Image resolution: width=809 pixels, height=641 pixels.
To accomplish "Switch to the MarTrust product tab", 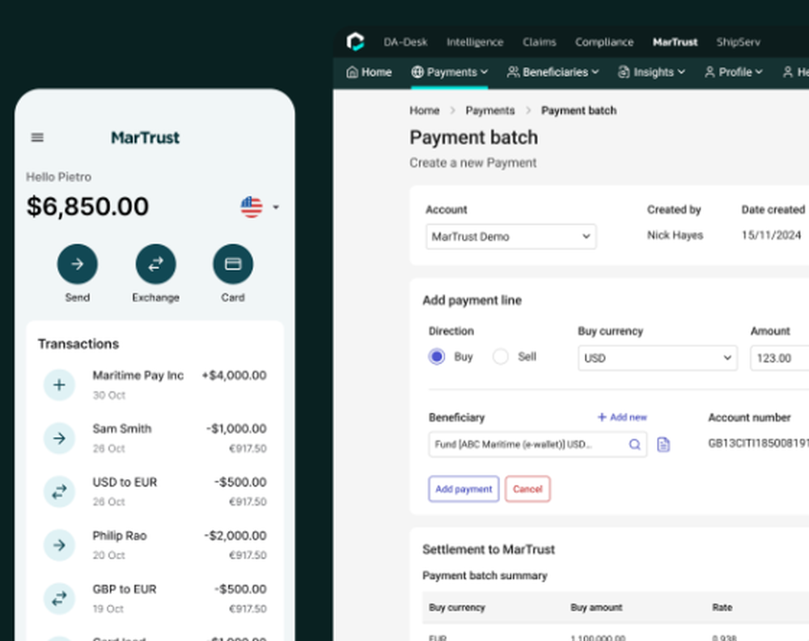I will point(675,42).
